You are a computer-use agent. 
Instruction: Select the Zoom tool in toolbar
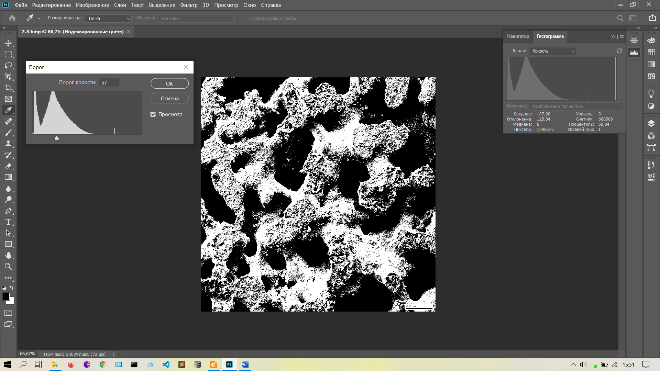click(x=8, y=267)
